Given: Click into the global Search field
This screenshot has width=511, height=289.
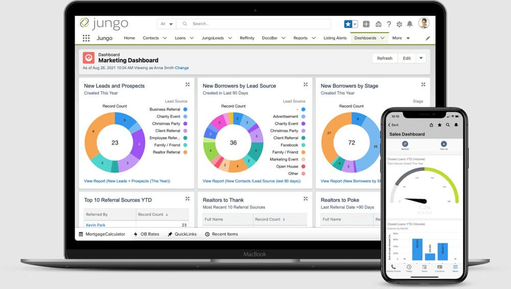Looking at the screenshot, I should point(254,24).
